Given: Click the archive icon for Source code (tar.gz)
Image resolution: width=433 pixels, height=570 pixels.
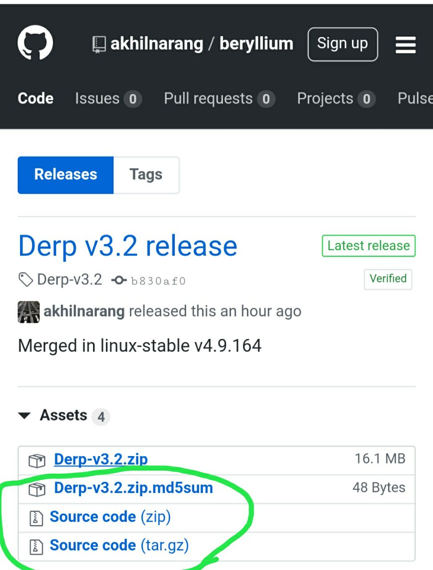Looking at the screenshot, I should tap(36, 546).
